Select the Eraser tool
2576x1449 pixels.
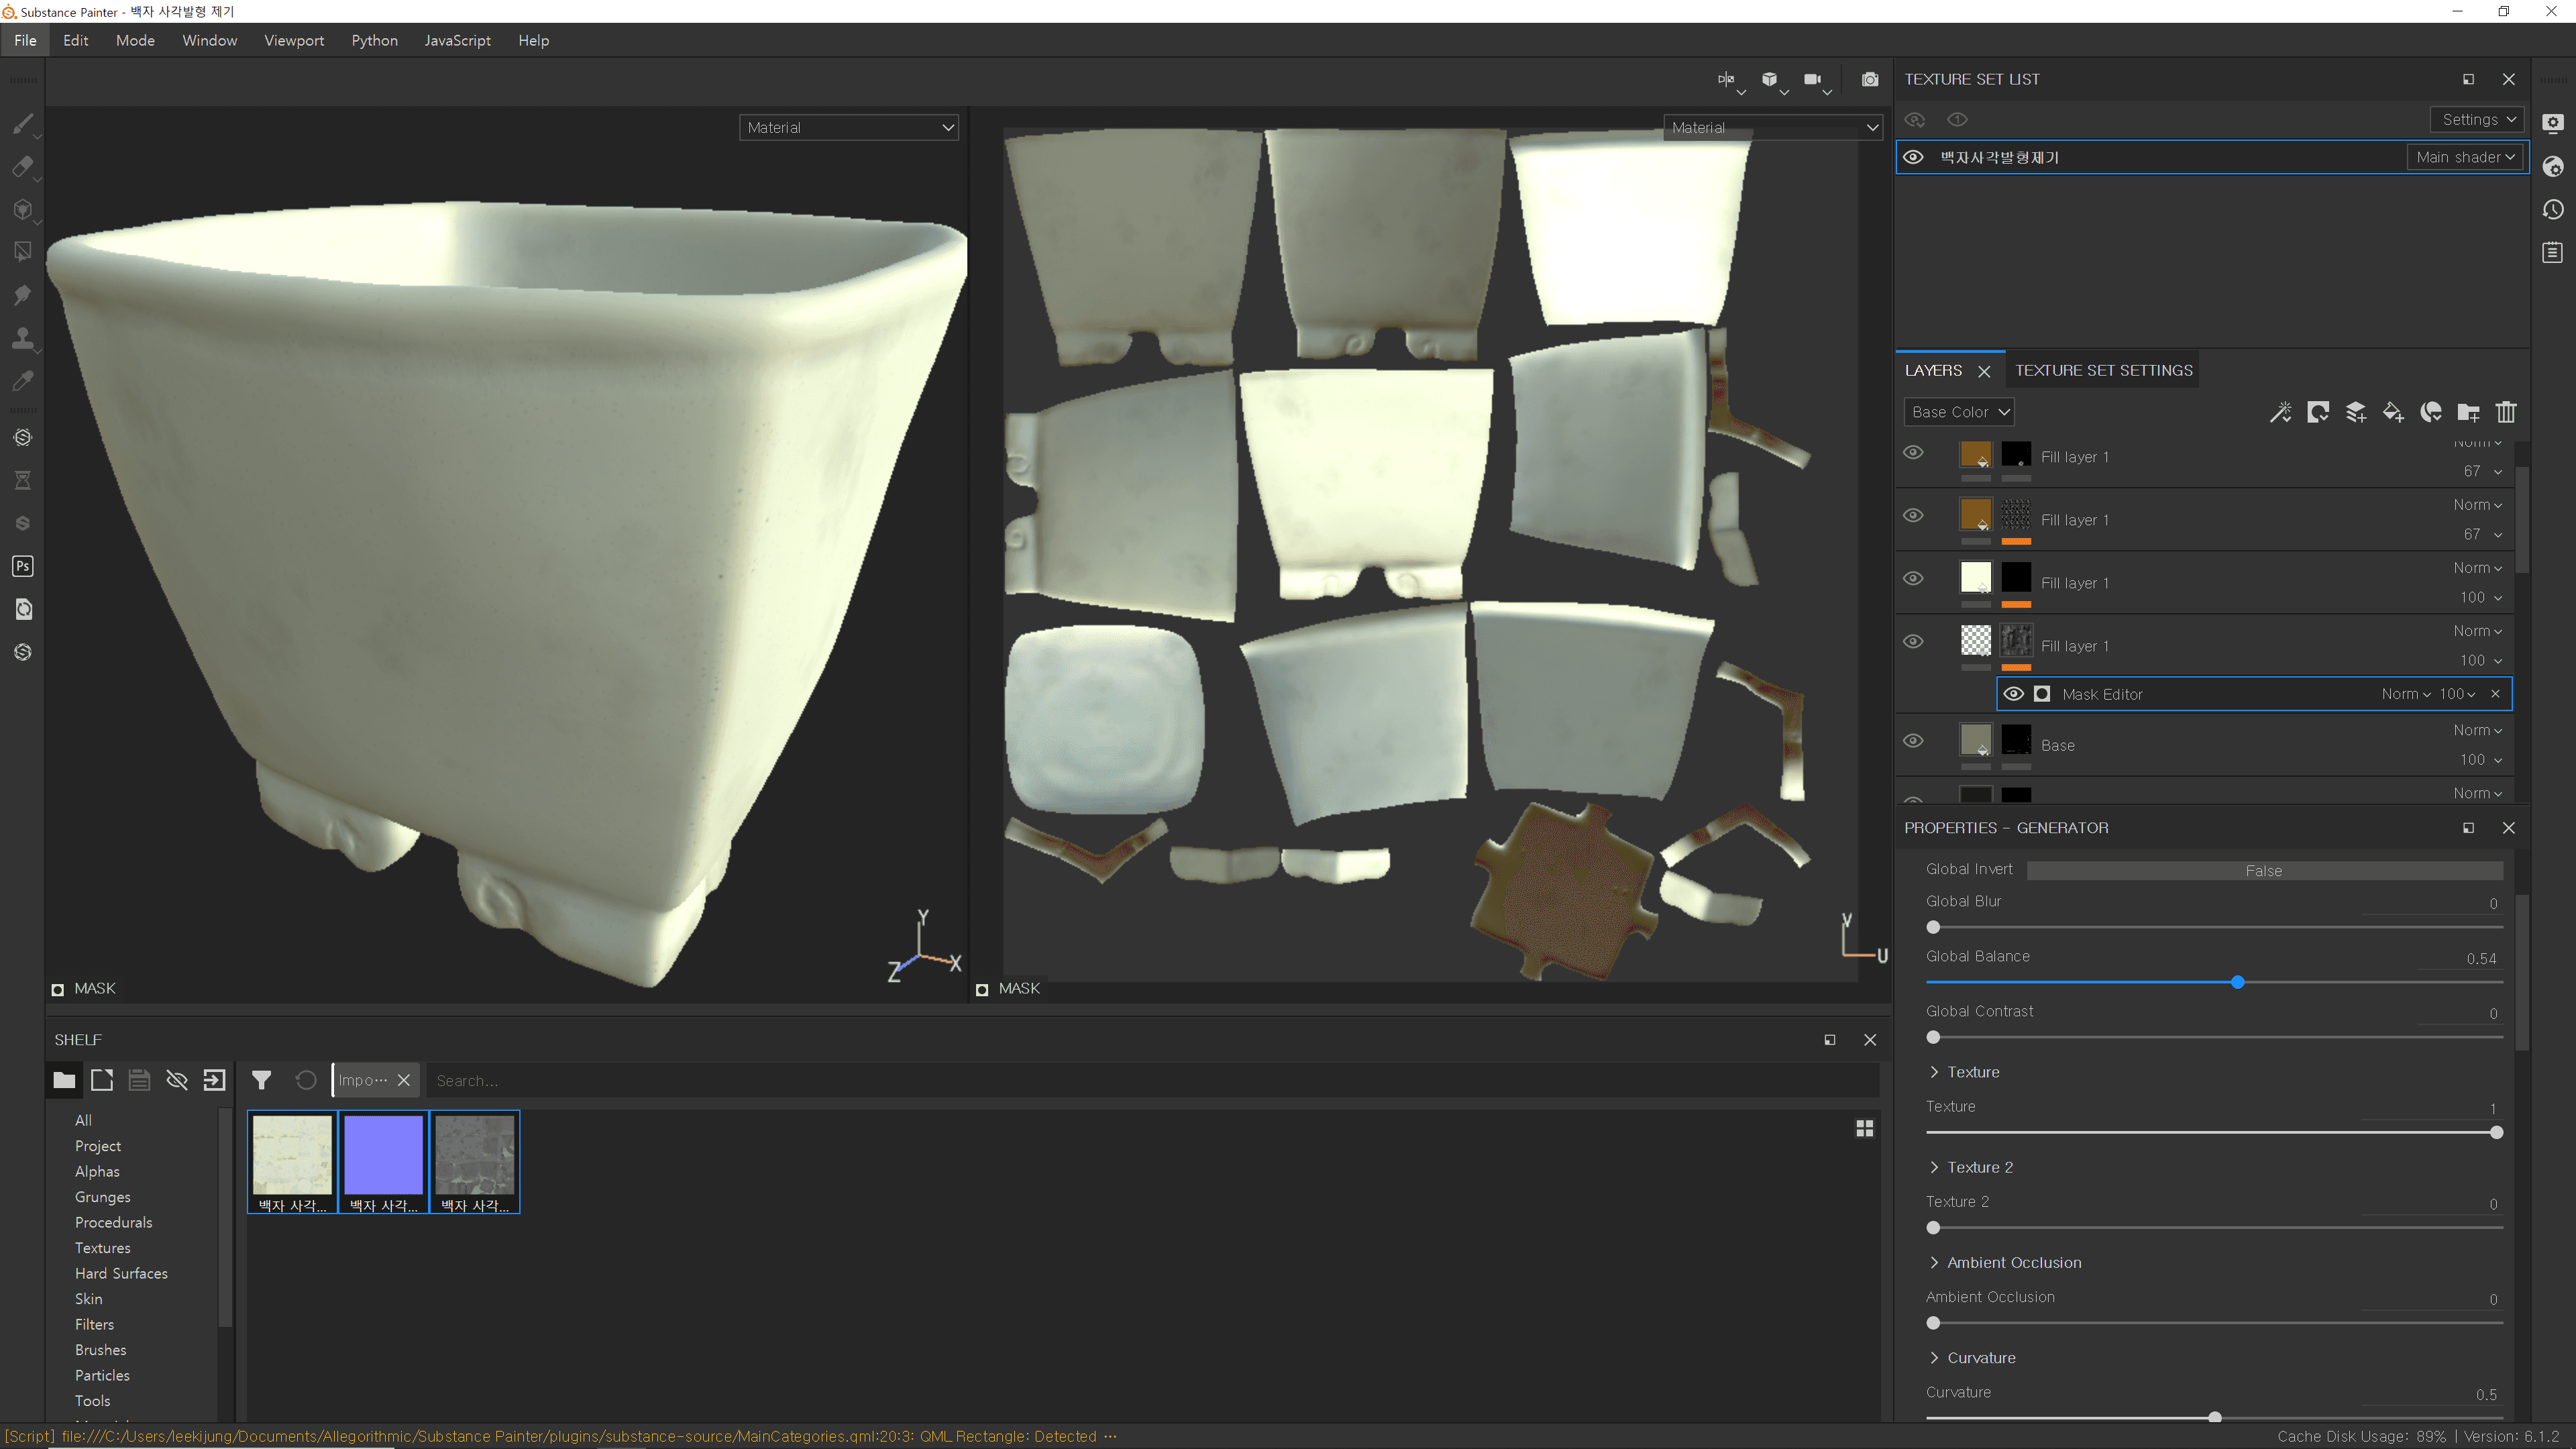coord(22,167)
